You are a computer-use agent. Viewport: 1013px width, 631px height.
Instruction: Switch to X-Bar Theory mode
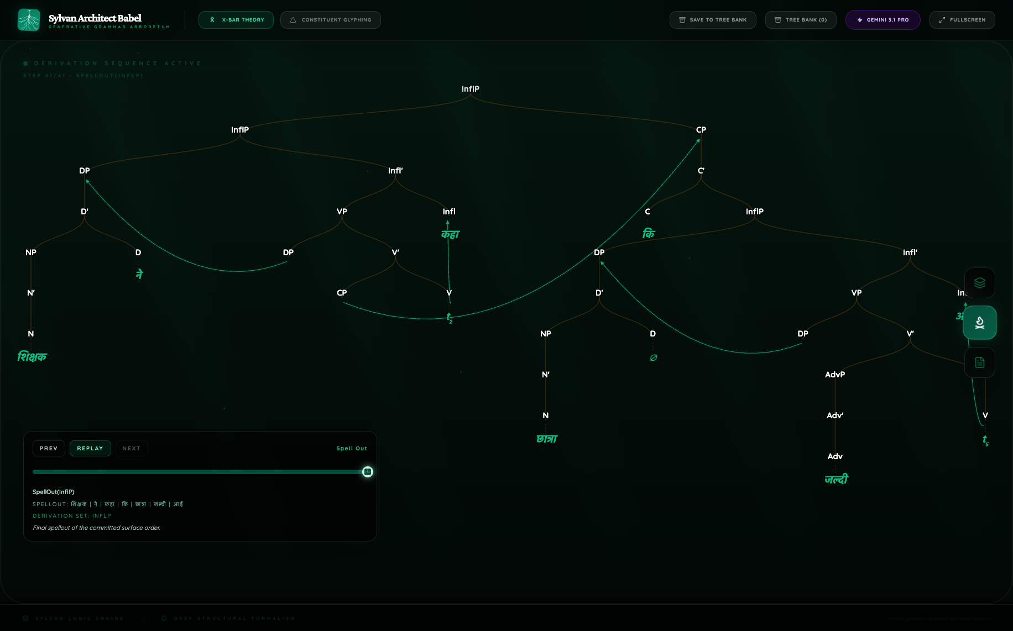click(236, 20)
